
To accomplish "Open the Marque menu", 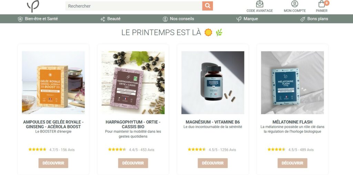I will 251,19.
